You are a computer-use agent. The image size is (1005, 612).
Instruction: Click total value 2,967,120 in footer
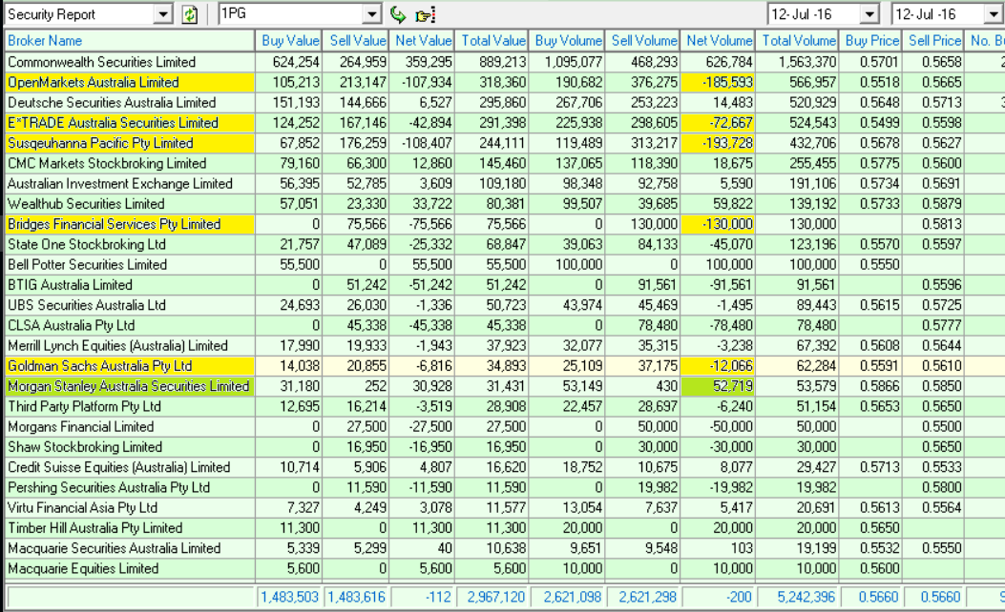[492, 598]
